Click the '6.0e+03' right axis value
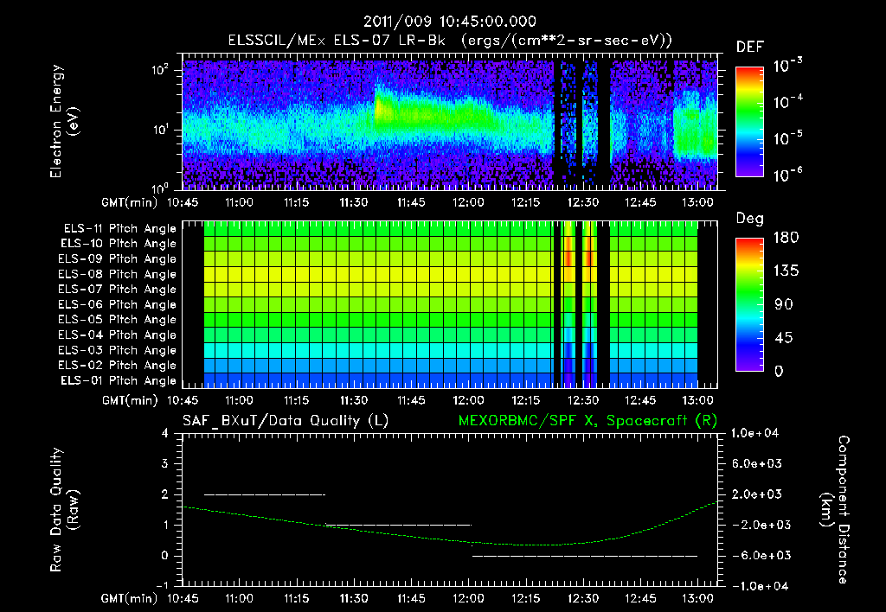The image size is (886, 612). click(x=756, y=463)
